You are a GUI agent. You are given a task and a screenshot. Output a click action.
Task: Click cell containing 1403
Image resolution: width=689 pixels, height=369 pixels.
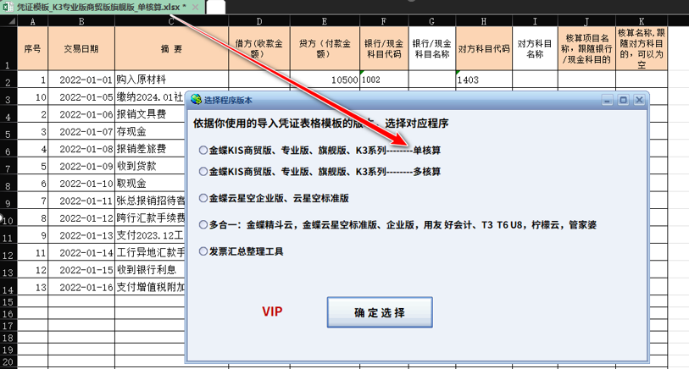pos(484,80)
